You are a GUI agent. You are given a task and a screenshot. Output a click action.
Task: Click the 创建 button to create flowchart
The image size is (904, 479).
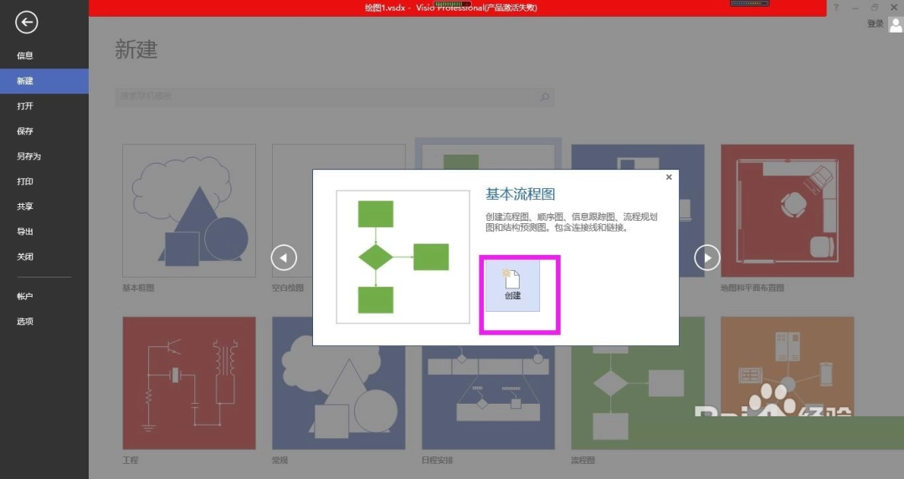pyautogui.click(x=512, y=286)
